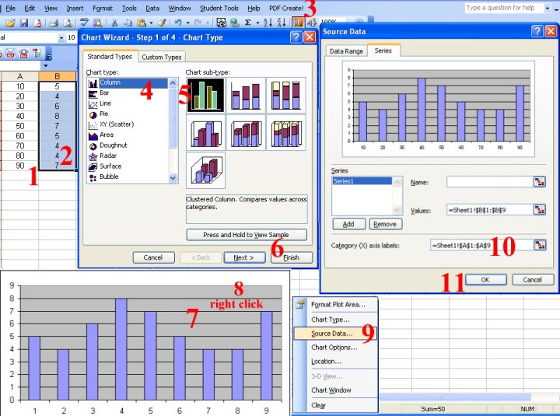Click the Insert Hyperlink globe icon
Screen dimensions: 560x416
[x=235, y=23]
